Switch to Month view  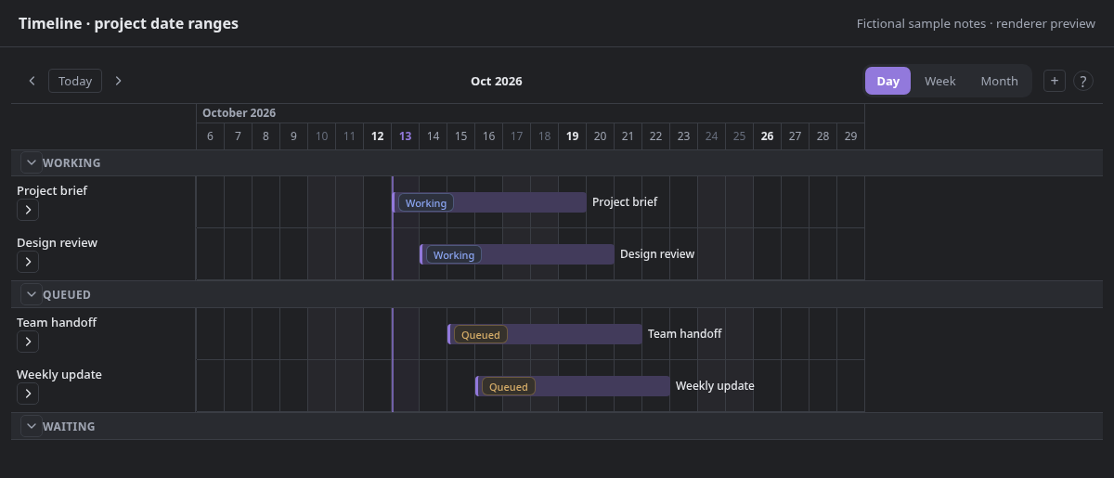point(1000,81)
